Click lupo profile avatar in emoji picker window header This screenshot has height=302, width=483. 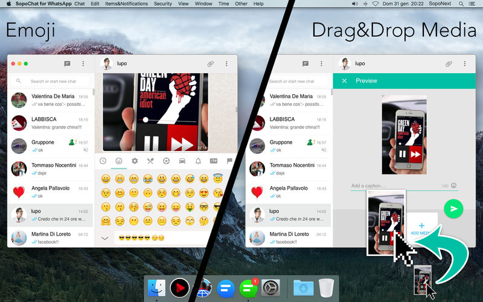pyautogui.click(x=106, y=64)
